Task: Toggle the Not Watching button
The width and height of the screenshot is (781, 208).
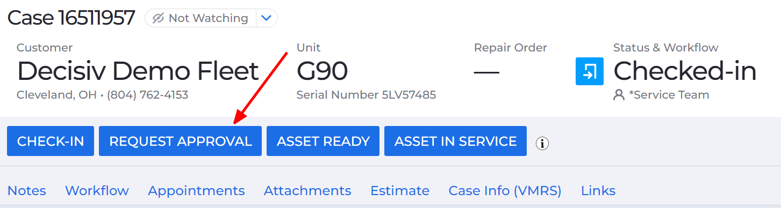Action: click(x=200, y=18)
